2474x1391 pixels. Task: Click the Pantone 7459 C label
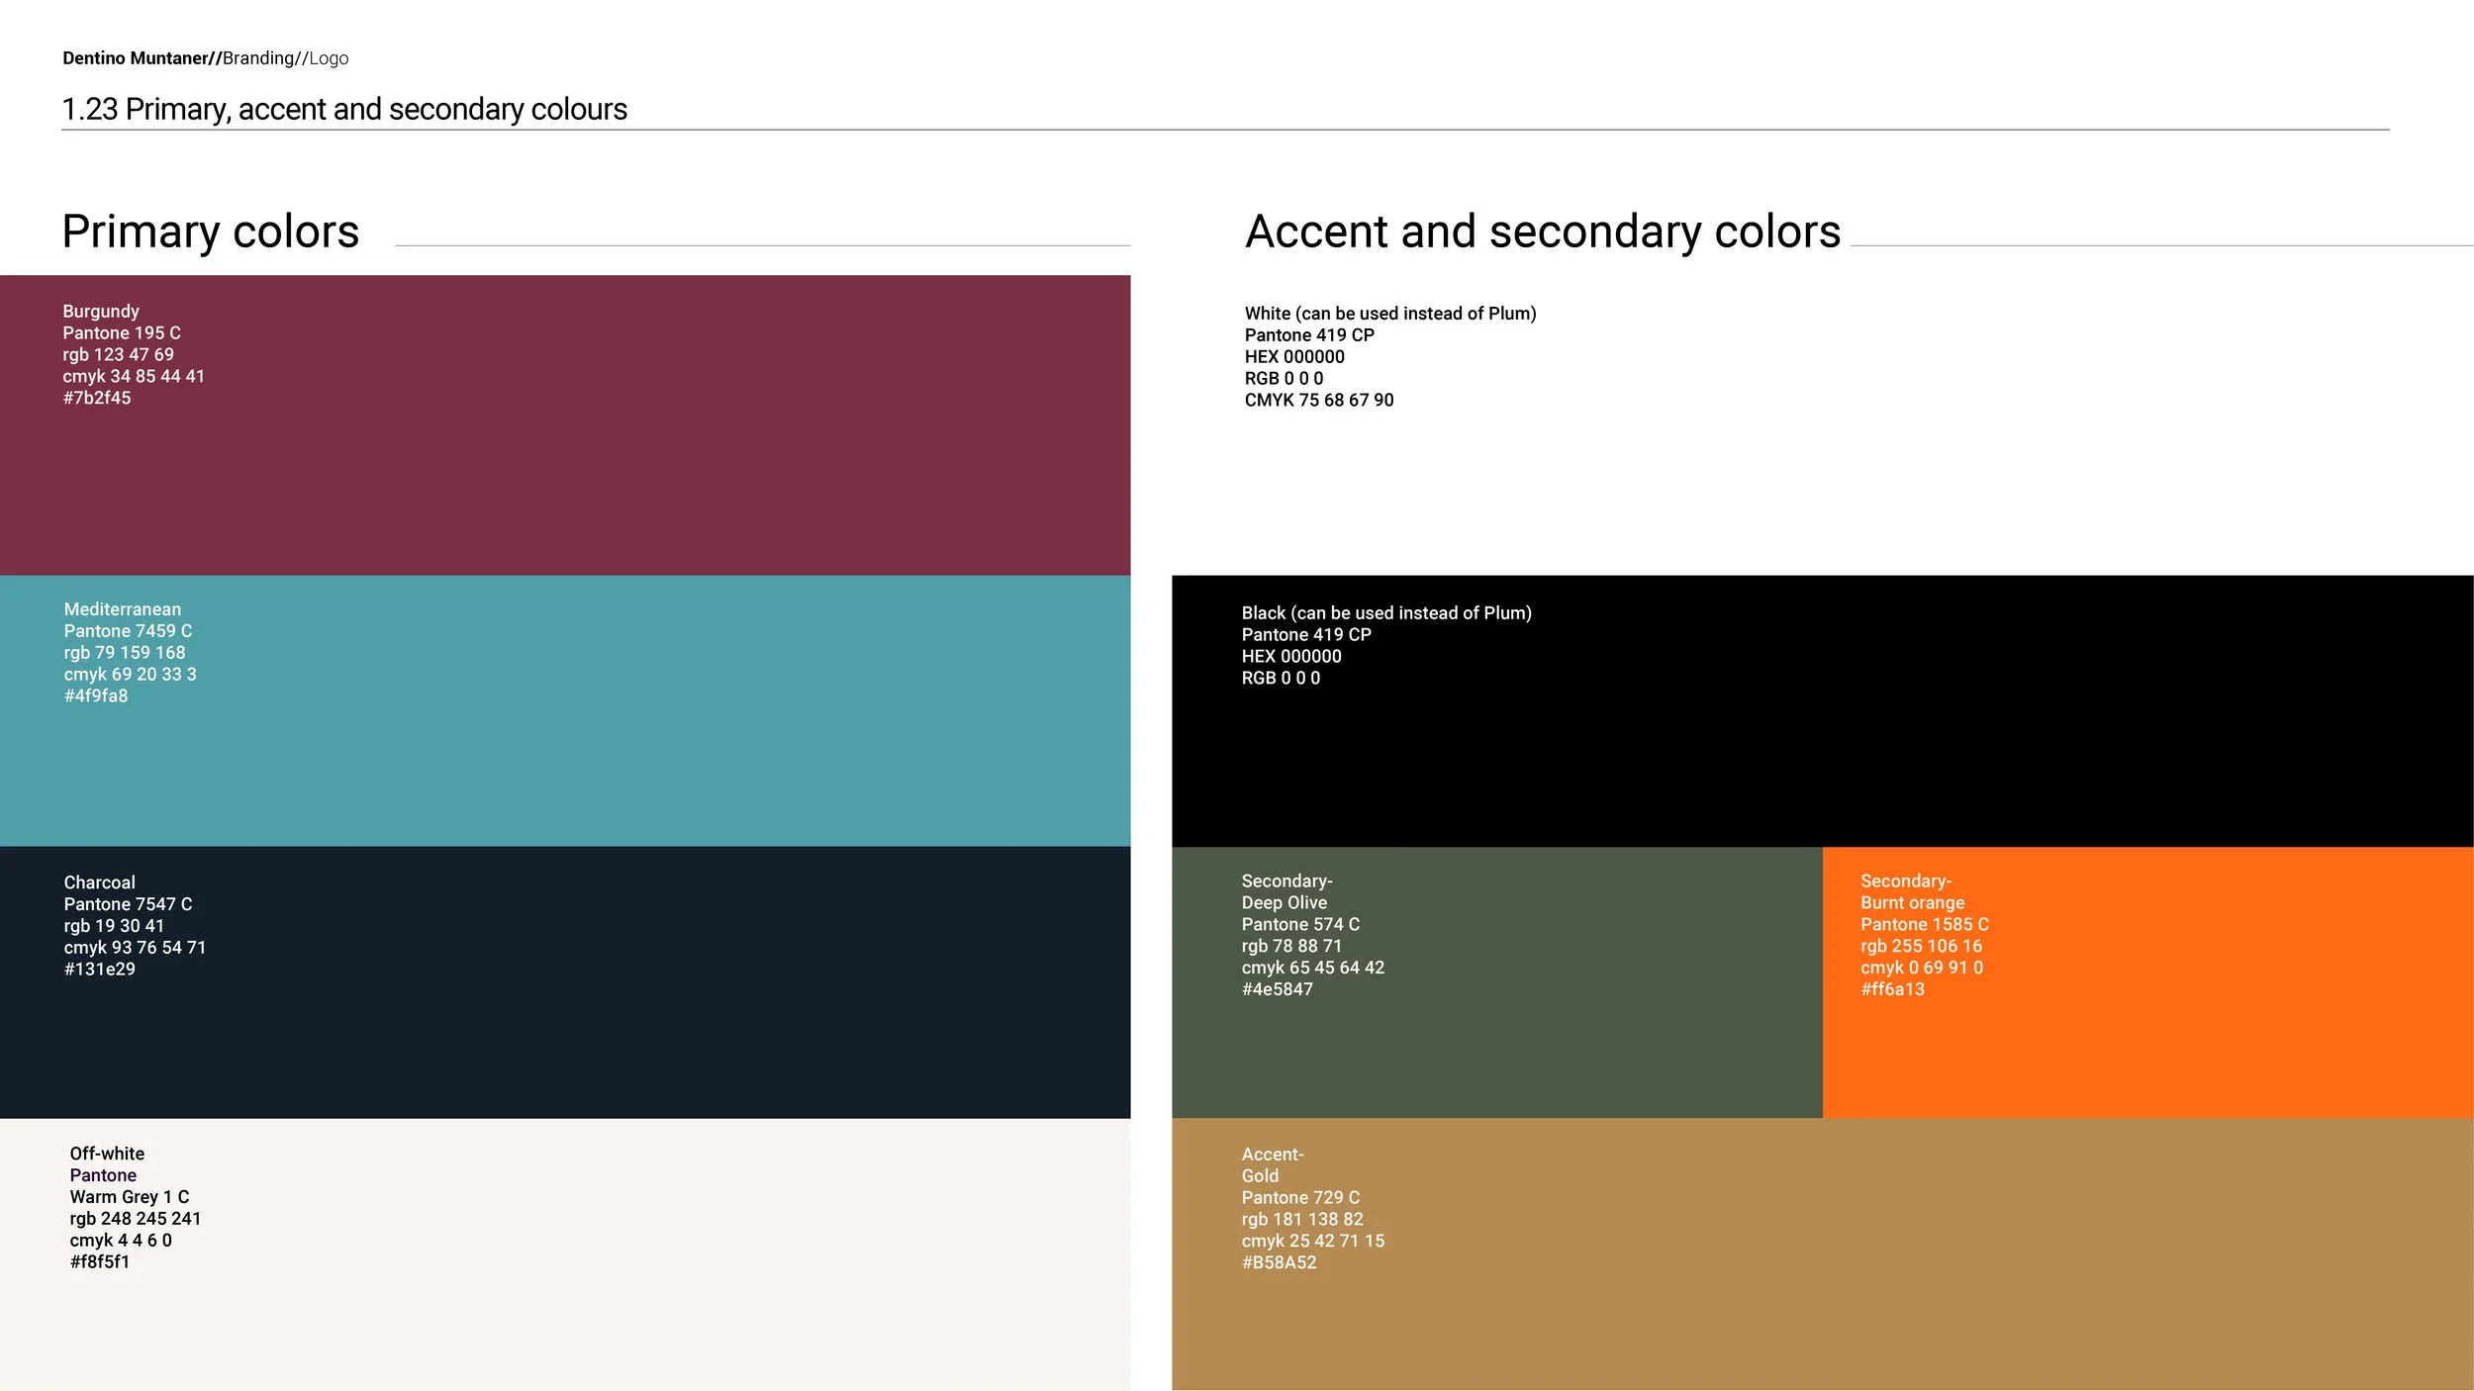[129, 631]
